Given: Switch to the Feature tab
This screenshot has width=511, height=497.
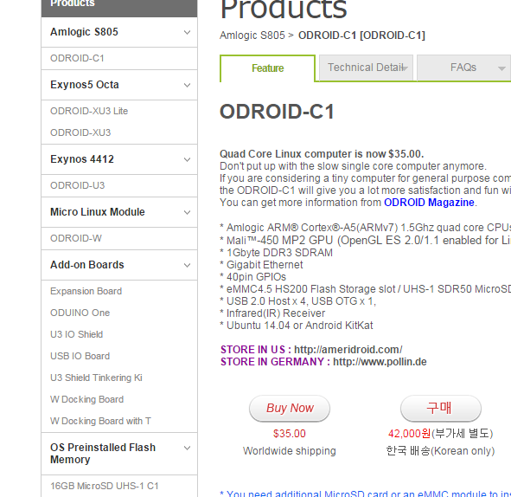Looking at the screenshot, I should point(267,68).
